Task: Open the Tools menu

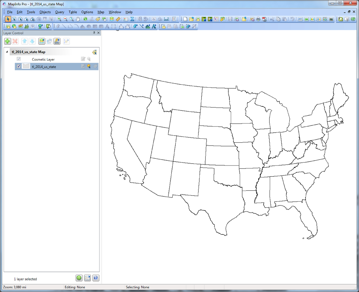Action: click(x=31, y=12)
